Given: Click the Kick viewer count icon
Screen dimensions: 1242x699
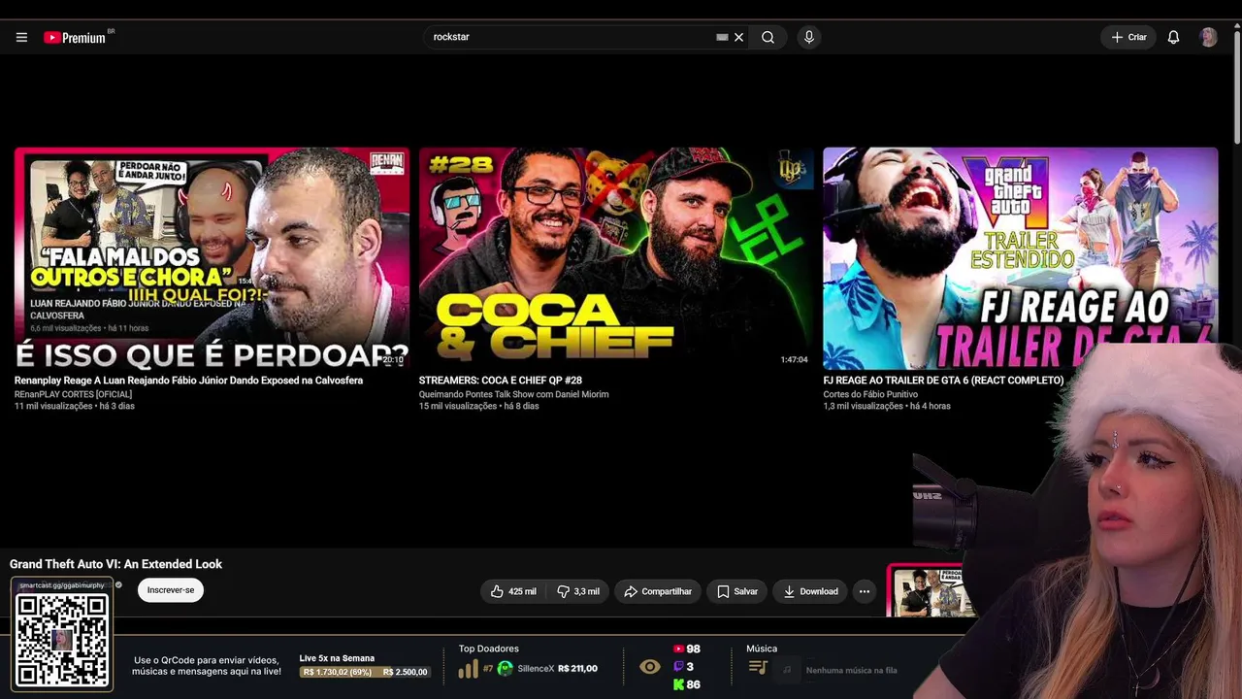Looking at the screenshot, I should click(x=678, y=684).
